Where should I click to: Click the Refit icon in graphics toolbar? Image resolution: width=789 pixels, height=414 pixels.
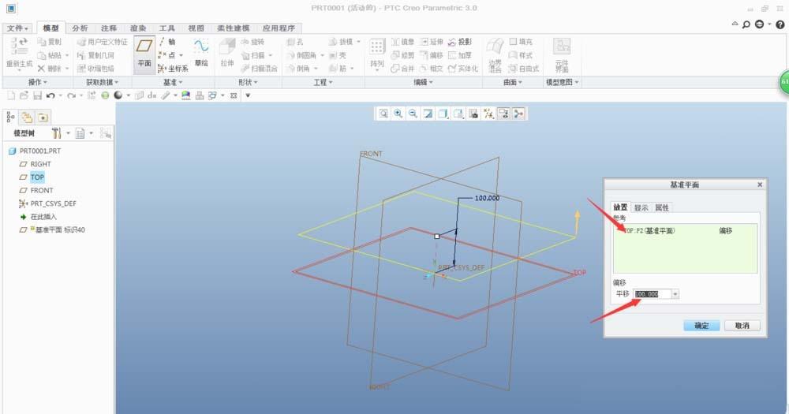point(383,114)
